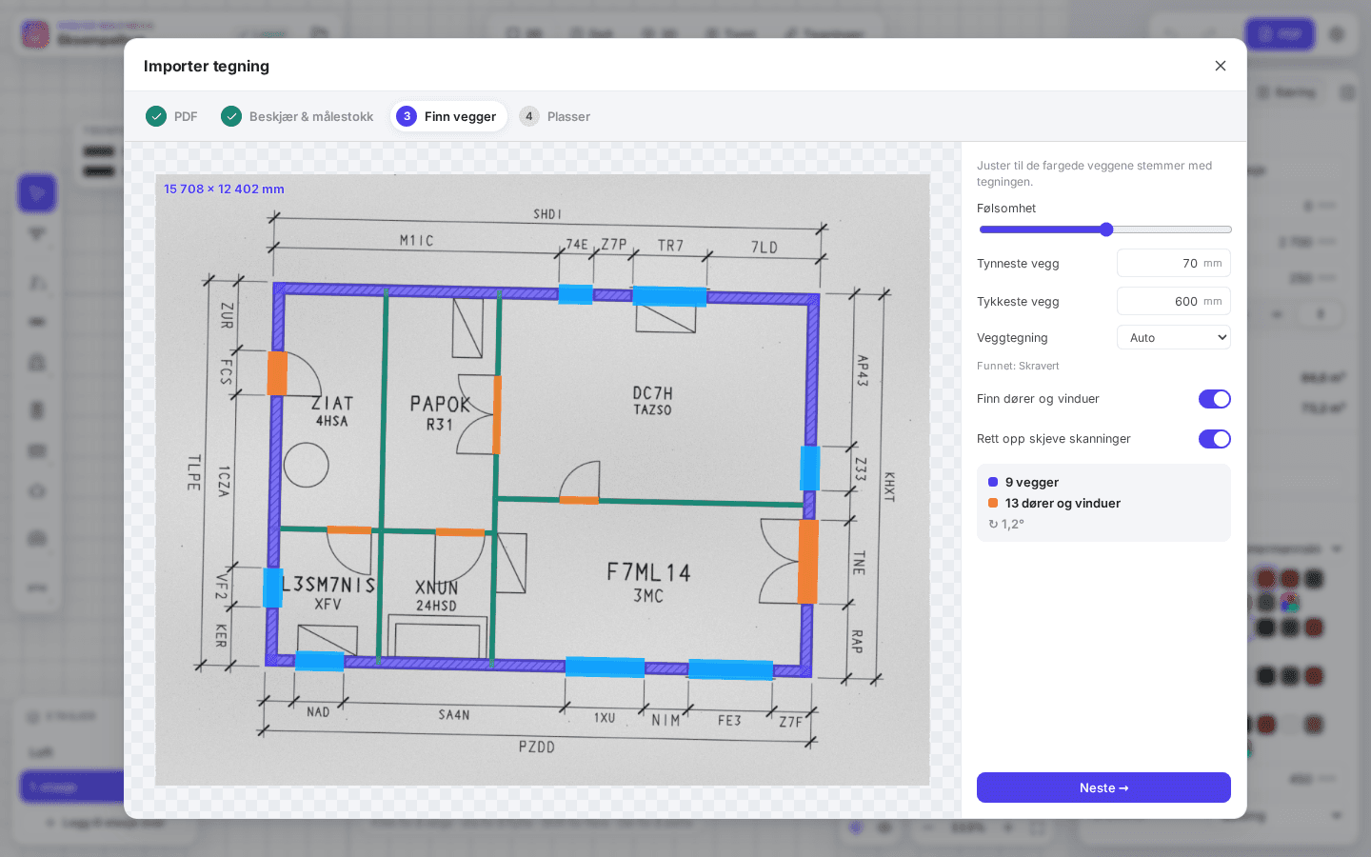Select the Finn vegger step
Viewport: 1371px width, 857px height.
(448, 116)
